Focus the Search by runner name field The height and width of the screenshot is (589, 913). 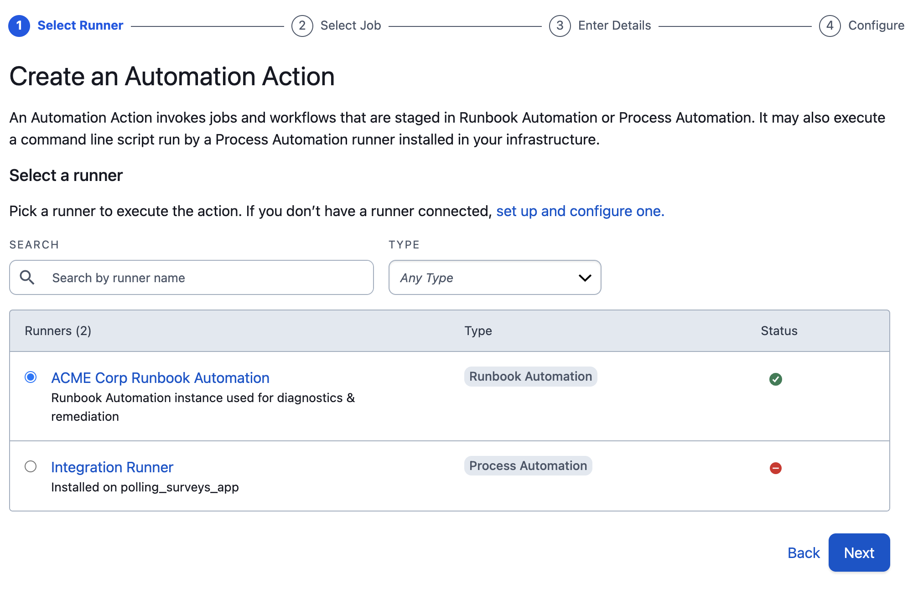pos(192,278)
